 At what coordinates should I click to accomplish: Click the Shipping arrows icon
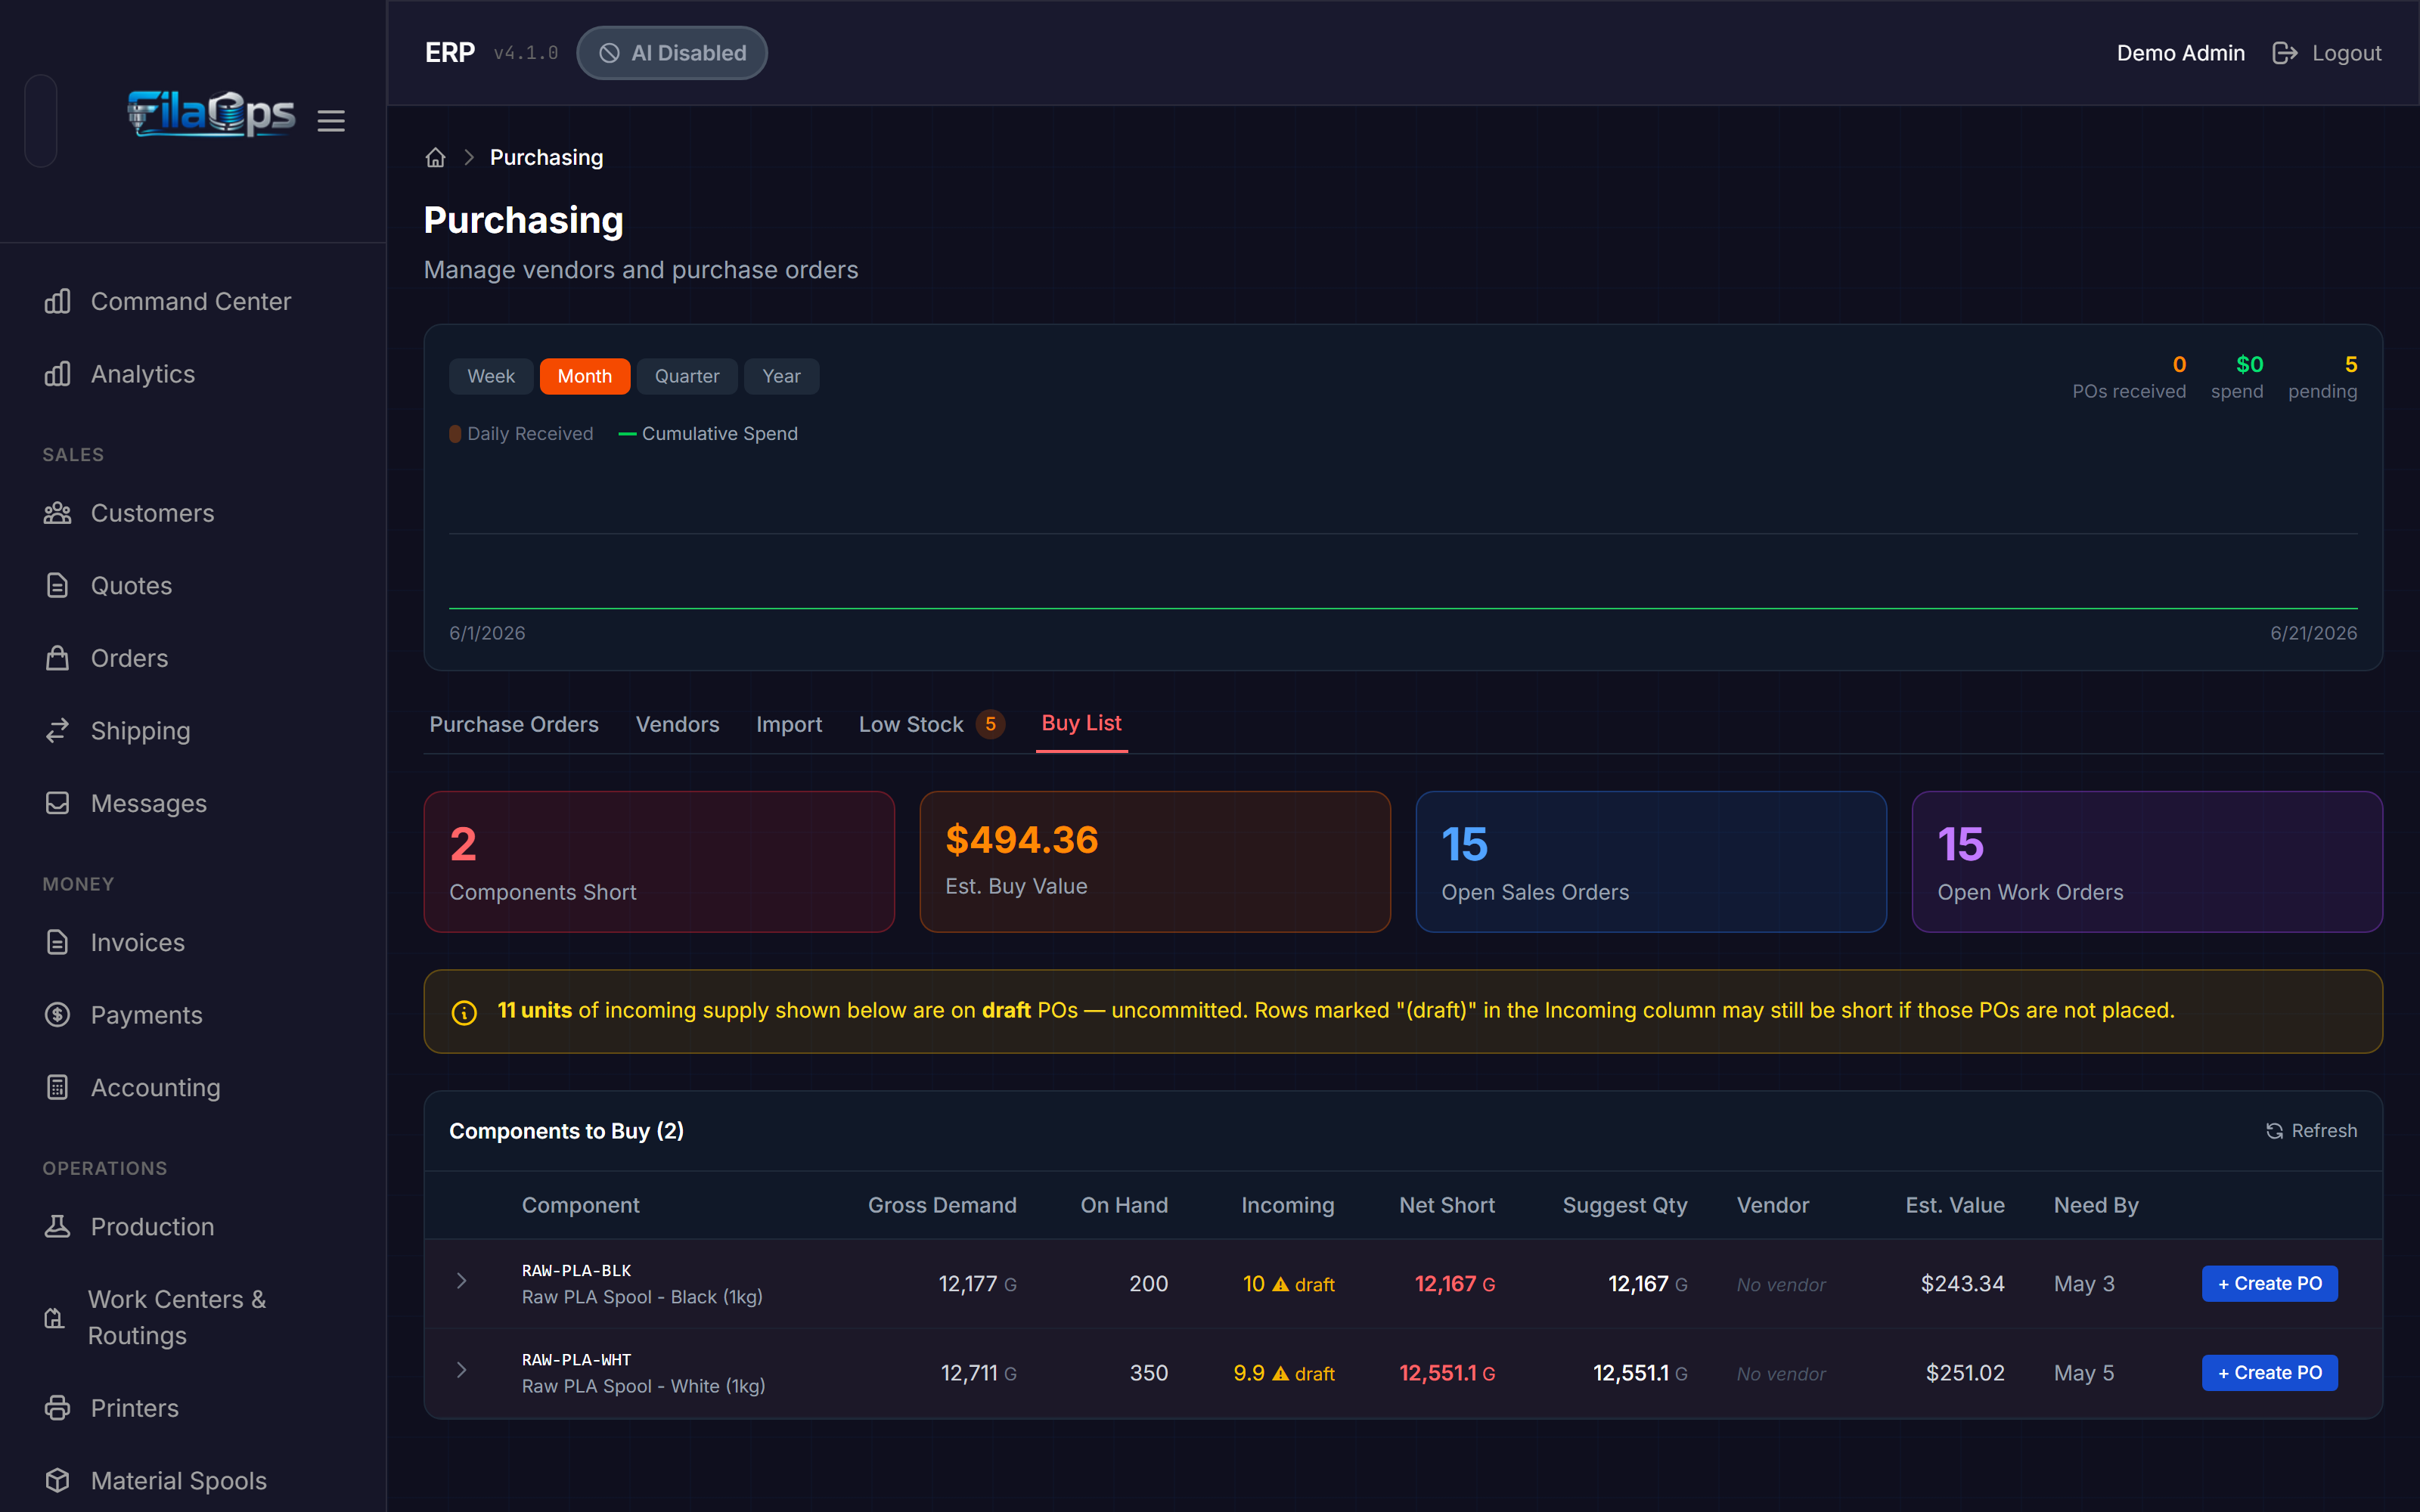coord(58,731)
